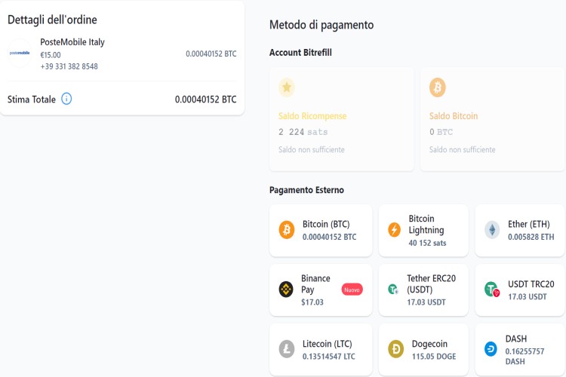The height and width of the screenshot is (377, 566).
Task: Click the Saldo Bitcoin coin icon
Action: pos(438,87)
